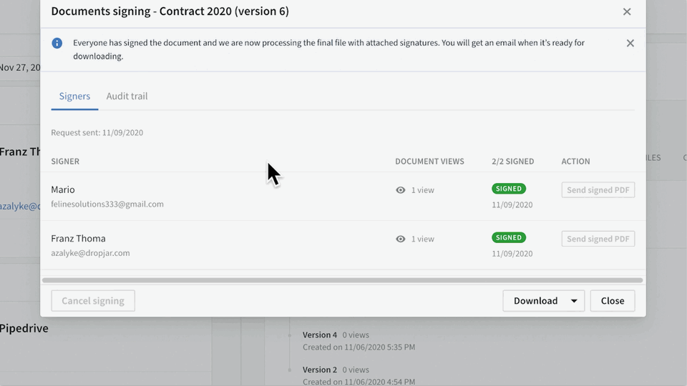This screenshot has width=687, height=386.
Task: Switch to the Audit trail tab
Action: coord(127,96)
